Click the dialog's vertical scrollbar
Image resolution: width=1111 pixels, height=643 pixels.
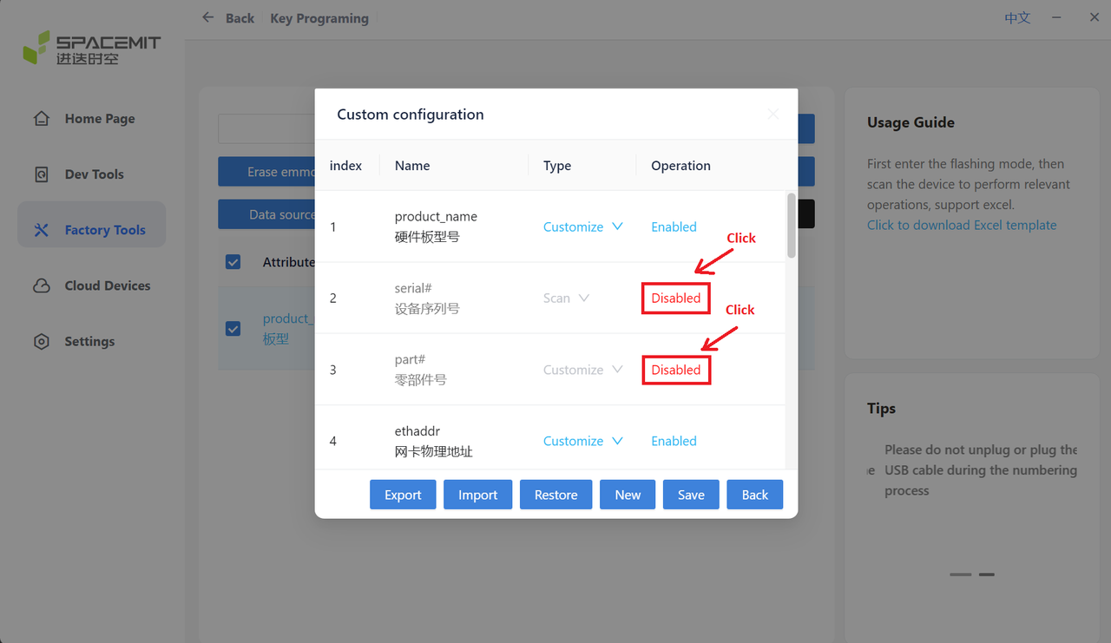point(792,226)
